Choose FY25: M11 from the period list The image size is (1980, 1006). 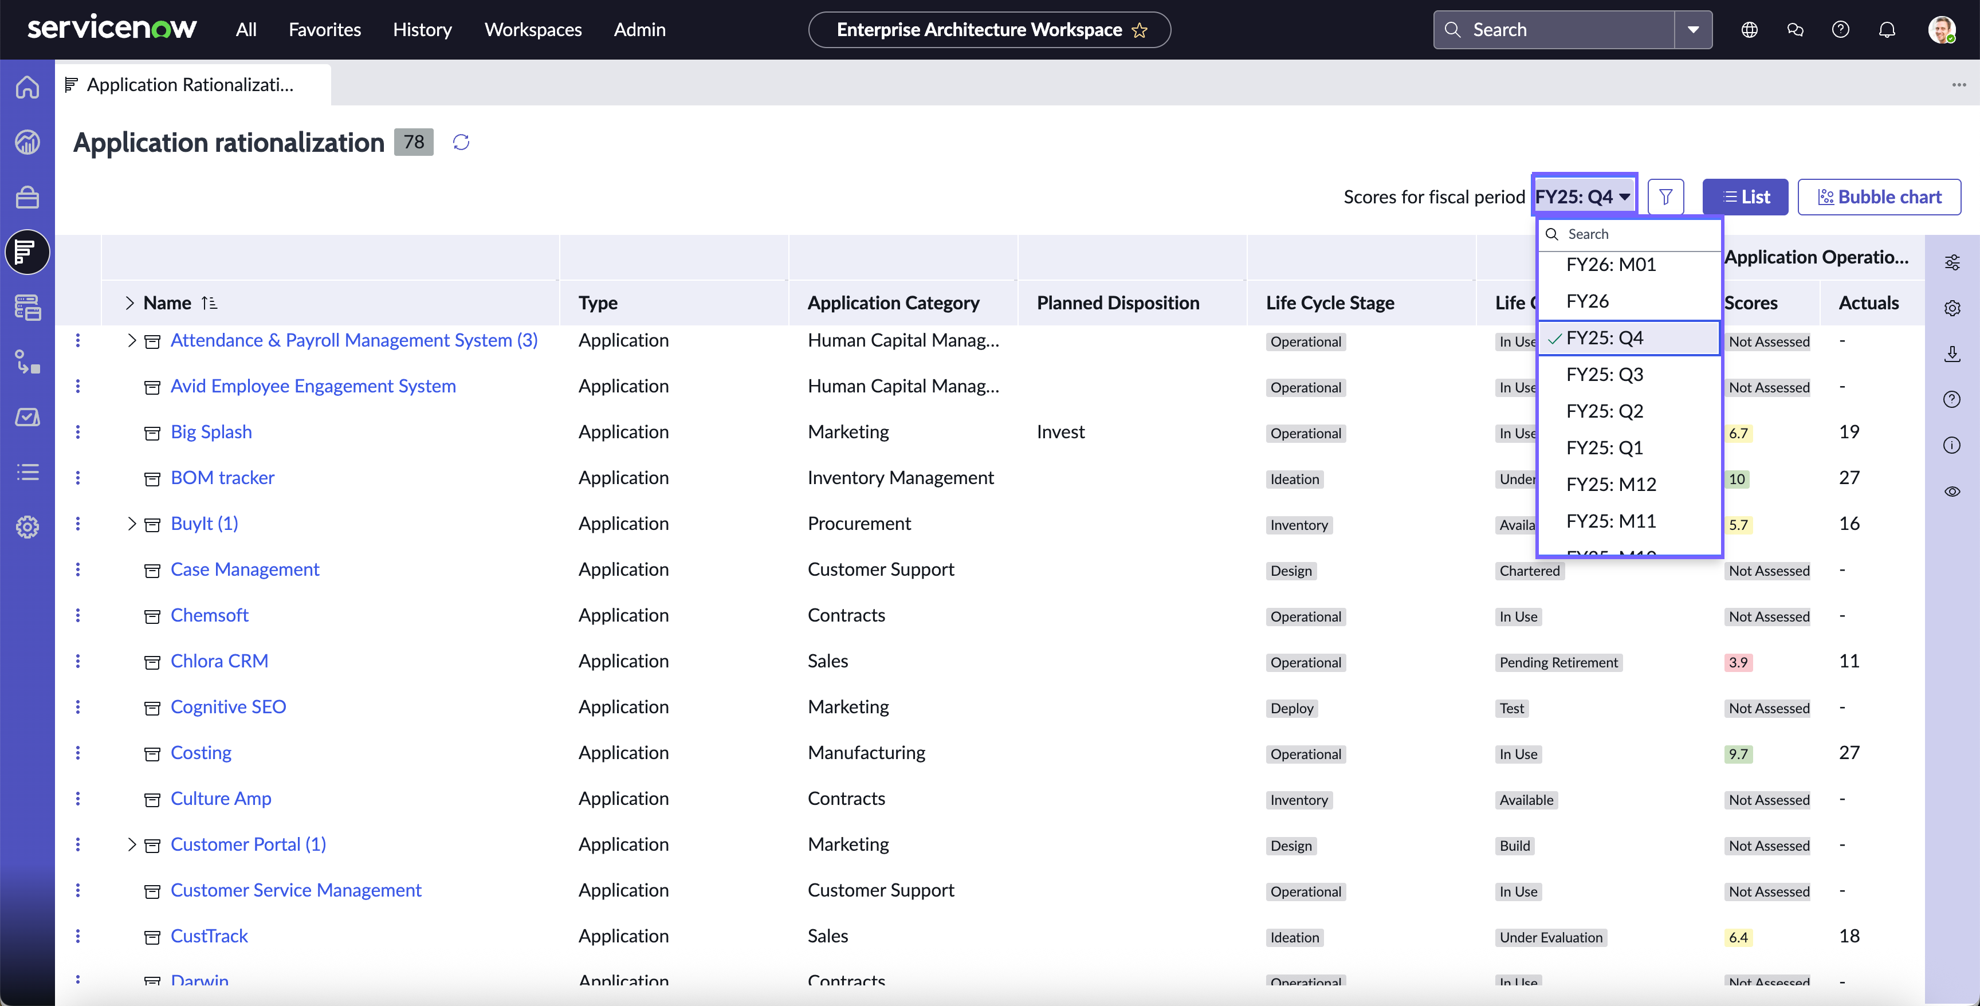pyautogui.click(x=1629, y=521)
